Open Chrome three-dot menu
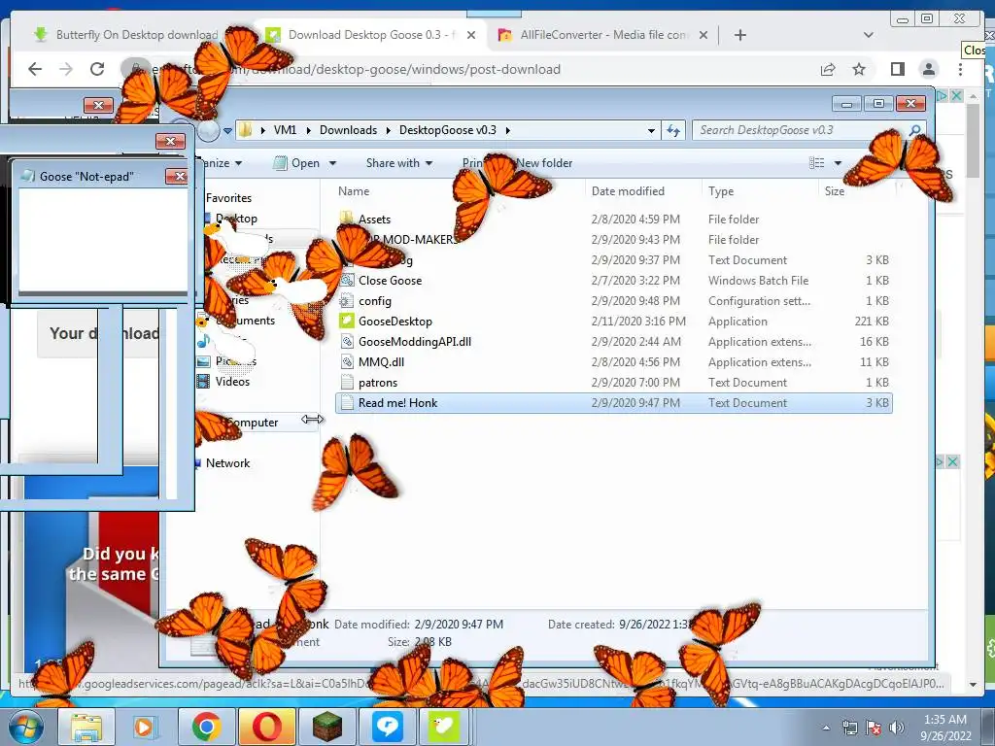 pyautogui.click(x=960, y=69)
